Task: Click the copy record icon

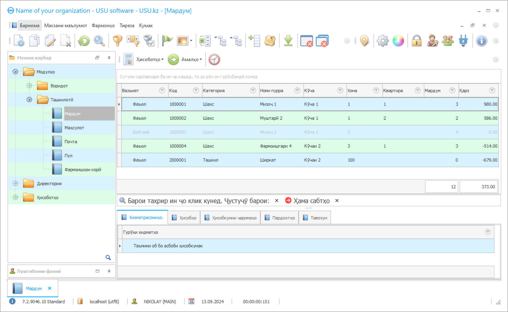Action: pyautogui.click(x=34, y=41)
